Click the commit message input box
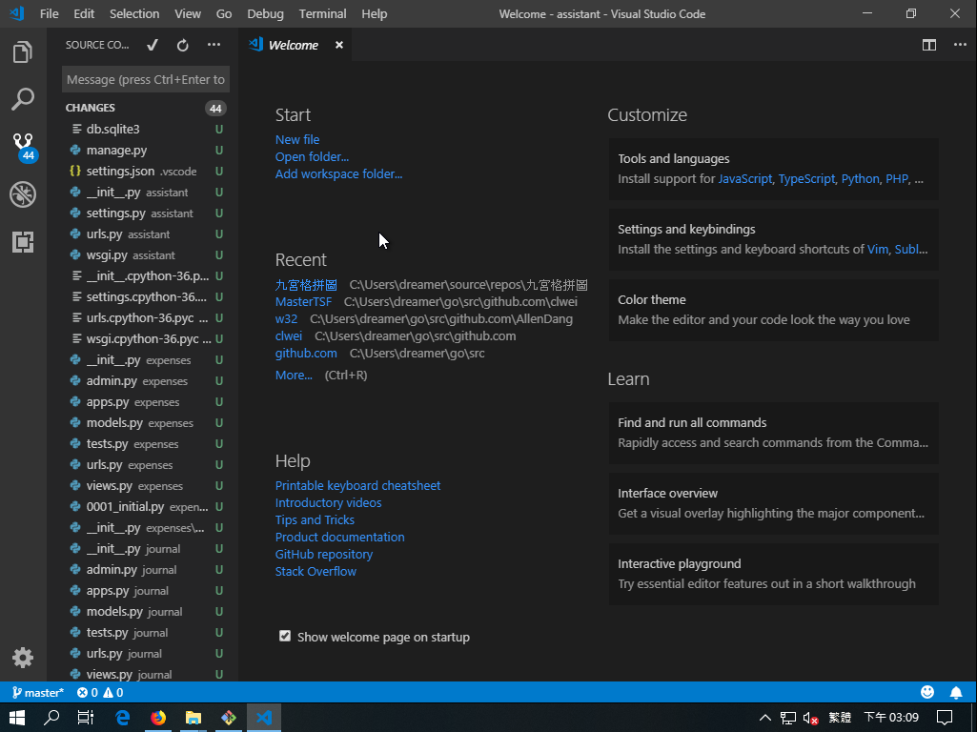This screenshot has height=732, width=977. tap(146, 80)
